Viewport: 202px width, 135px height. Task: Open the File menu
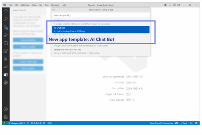click(10, 5)
